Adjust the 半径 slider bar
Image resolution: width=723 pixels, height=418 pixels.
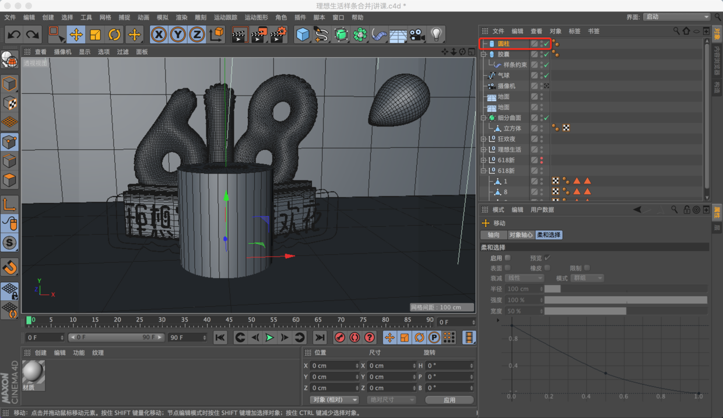point(626,289)
